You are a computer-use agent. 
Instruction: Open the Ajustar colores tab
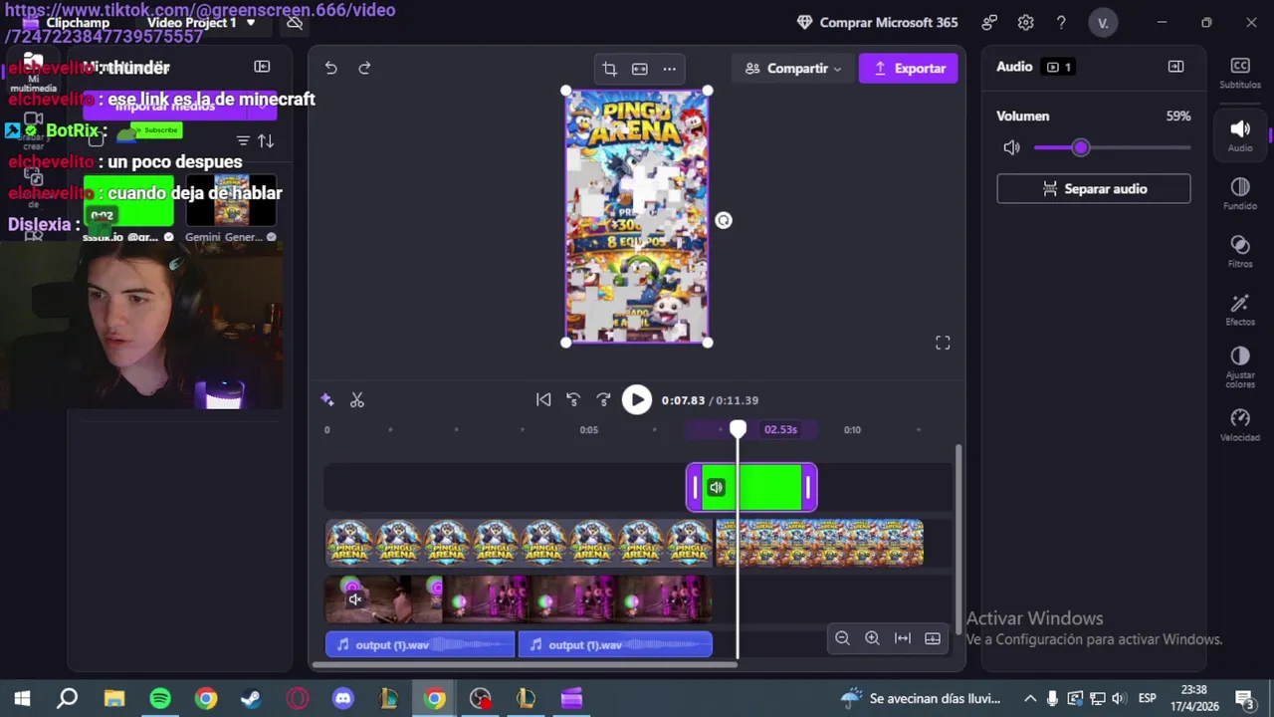1240,366
